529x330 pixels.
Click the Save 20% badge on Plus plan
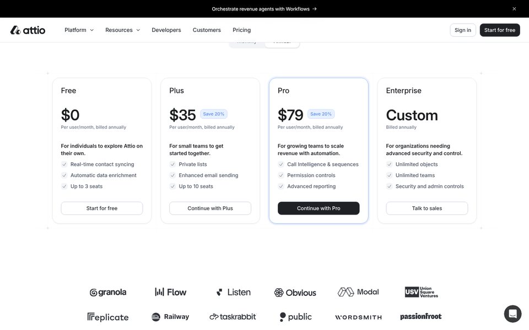coord(214,114)
